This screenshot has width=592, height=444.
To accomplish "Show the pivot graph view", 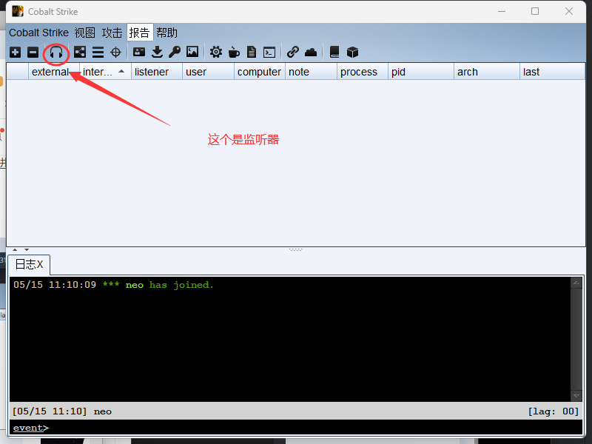I will [x=80, y=52].
